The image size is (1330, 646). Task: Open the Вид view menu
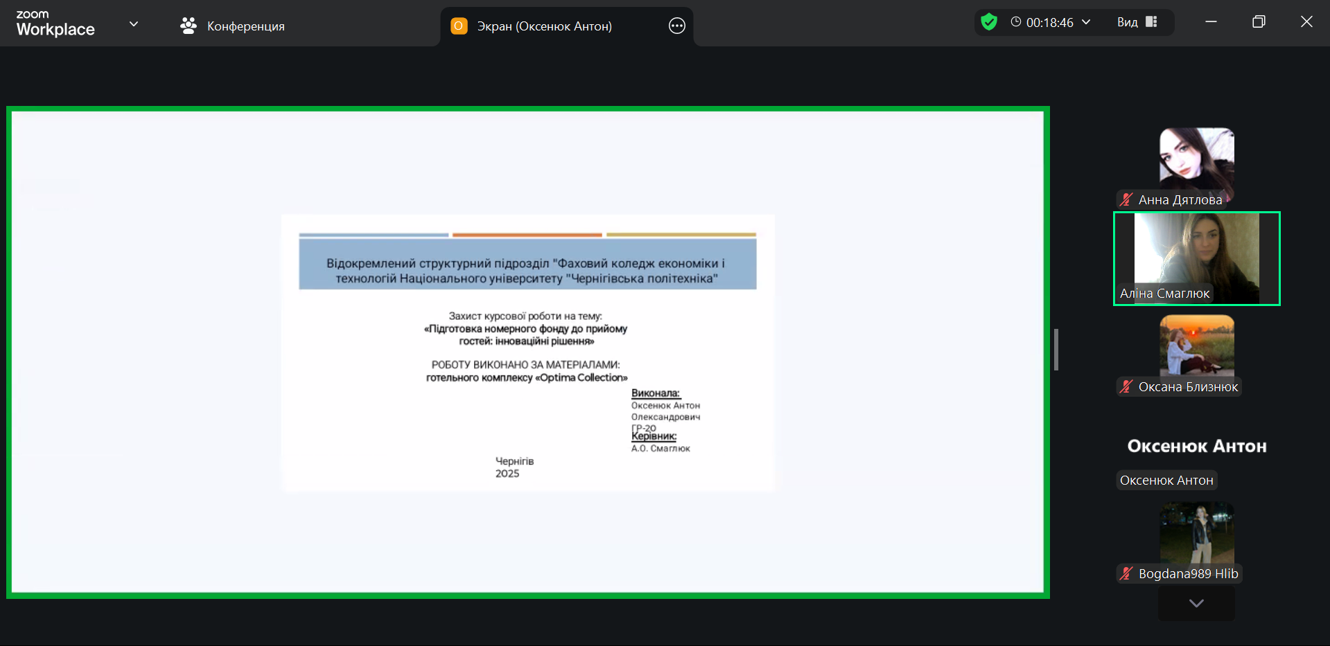1127,22
